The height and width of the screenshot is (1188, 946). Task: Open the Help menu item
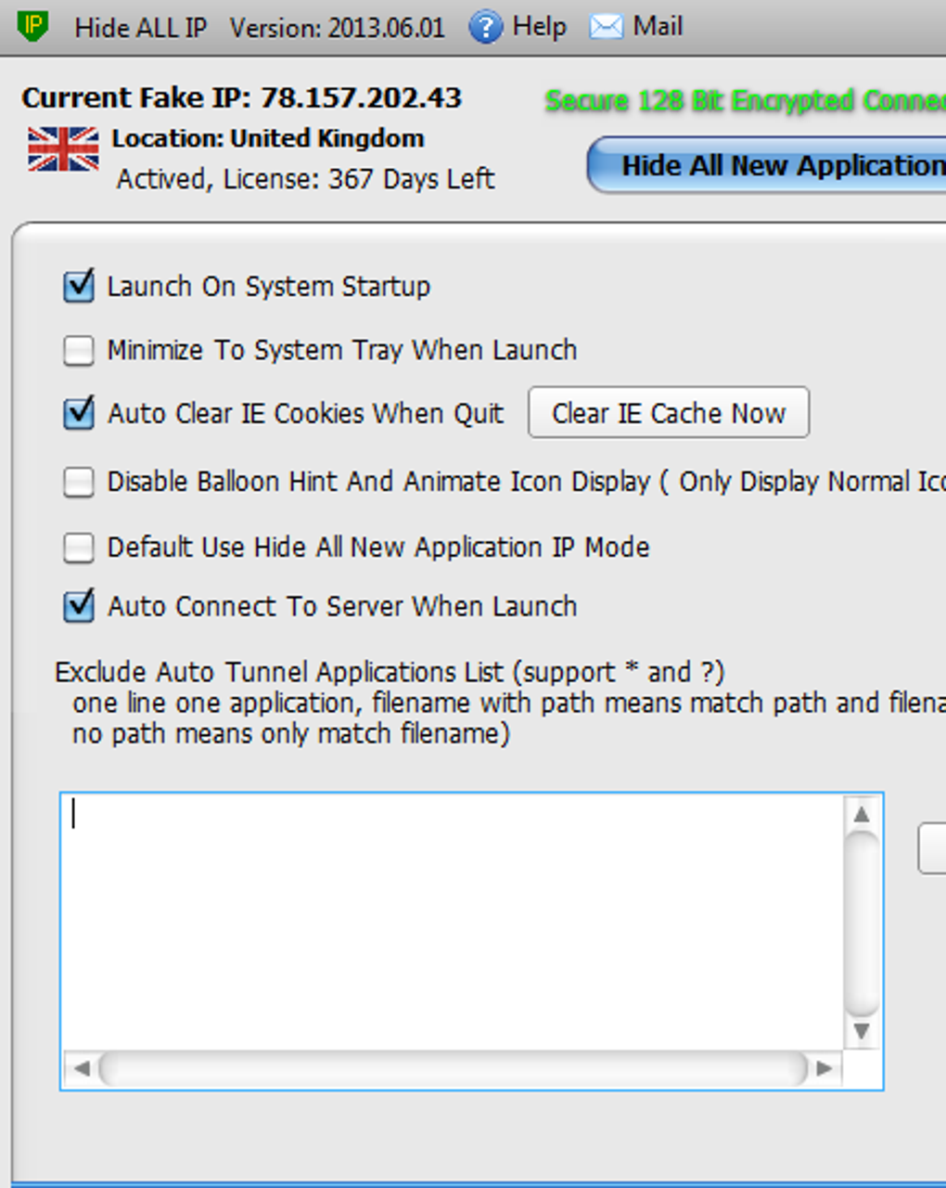coord(539,27)
